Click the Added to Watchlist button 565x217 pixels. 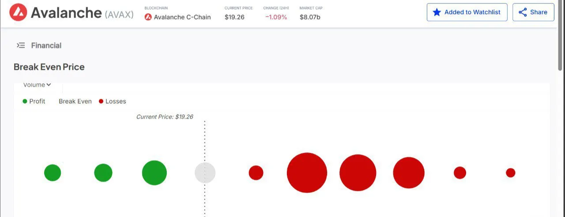pos(467,12)
